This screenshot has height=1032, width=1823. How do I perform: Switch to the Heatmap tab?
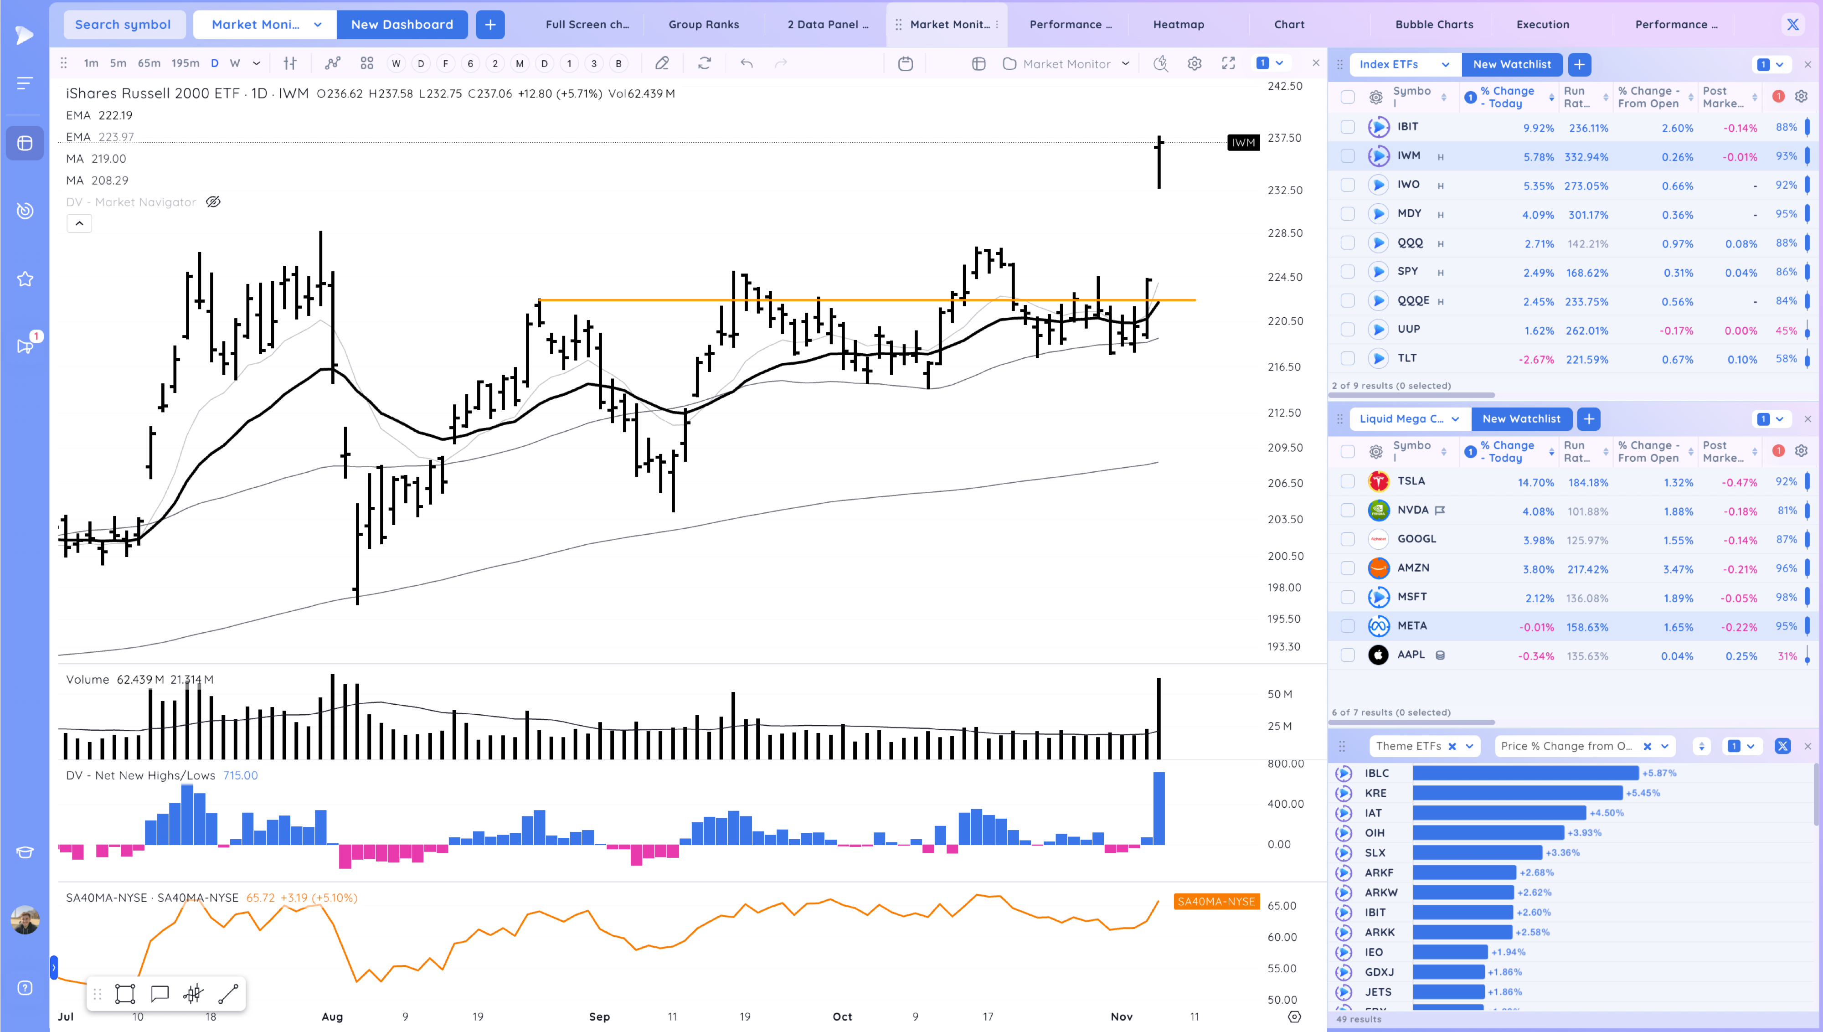tap(1178, 24)
